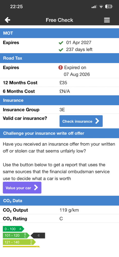Select the Insurance section header
Image resolution: width=119 pixels, height=257 pixels.
coord(59,100)
